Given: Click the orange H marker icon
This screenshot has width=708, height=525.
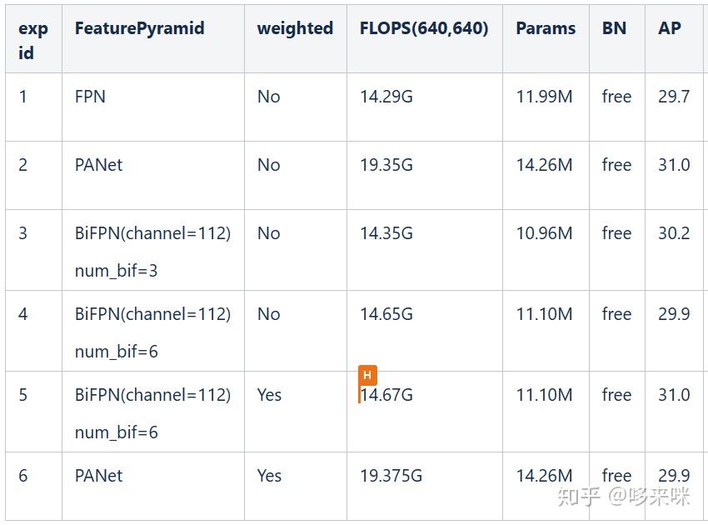Looking at the screenshot, I should (367, 375).
